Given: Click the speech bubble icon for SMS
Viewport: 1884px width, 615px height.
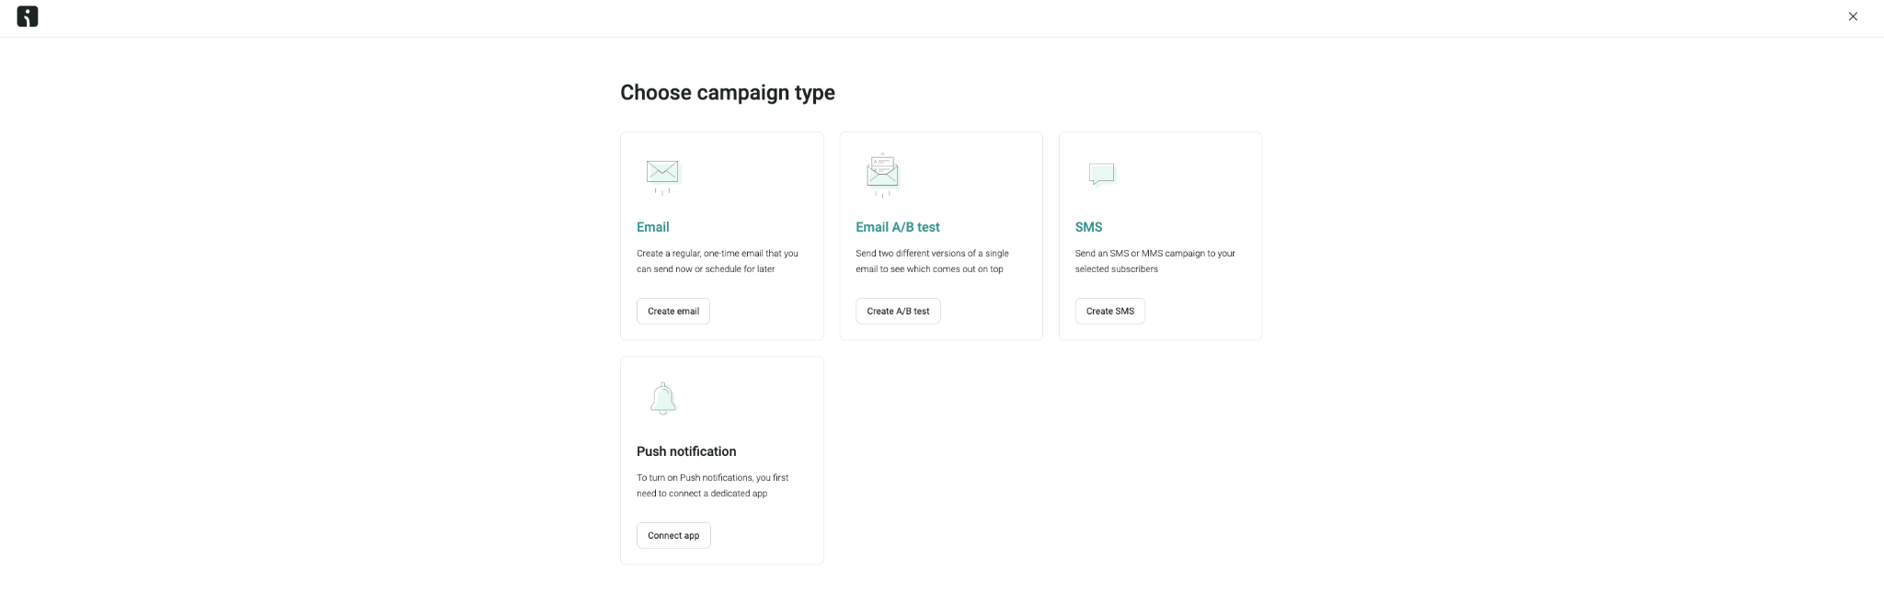Looking at the screenshot, I should coord(1101,174).
